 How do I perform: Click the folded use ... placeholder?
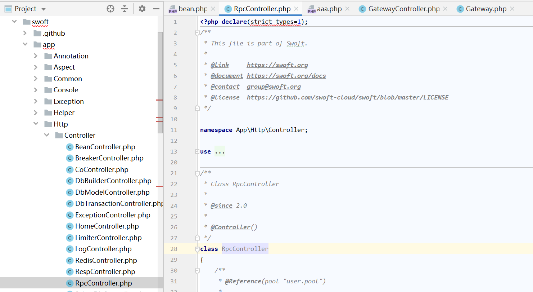220,151
